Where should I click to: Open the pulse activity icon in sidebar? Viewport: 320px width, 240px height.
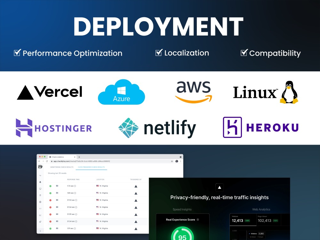40,175
